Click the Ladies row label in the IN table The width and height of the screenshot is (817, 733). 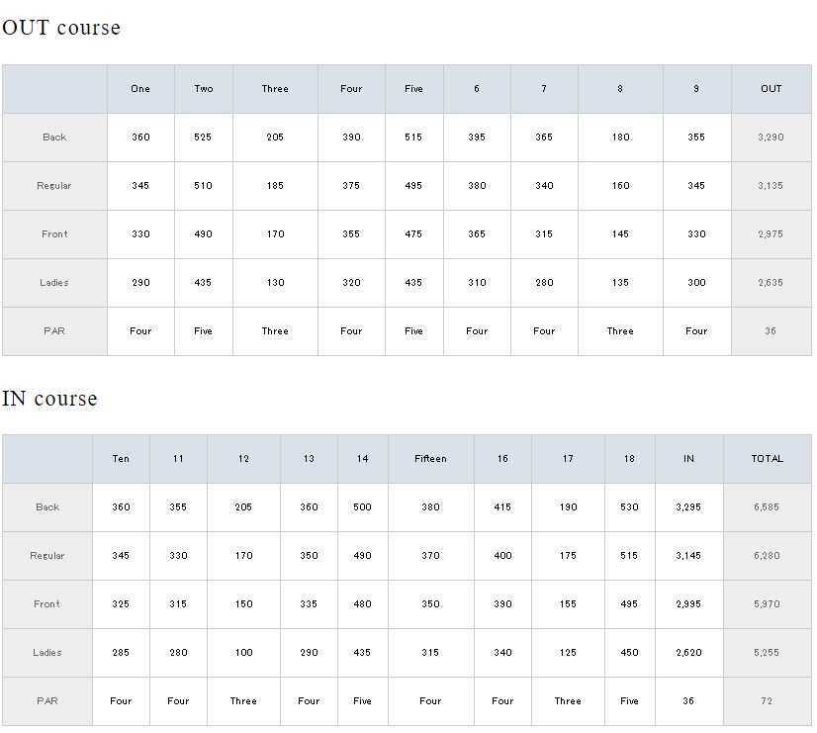tap(47, 653)
